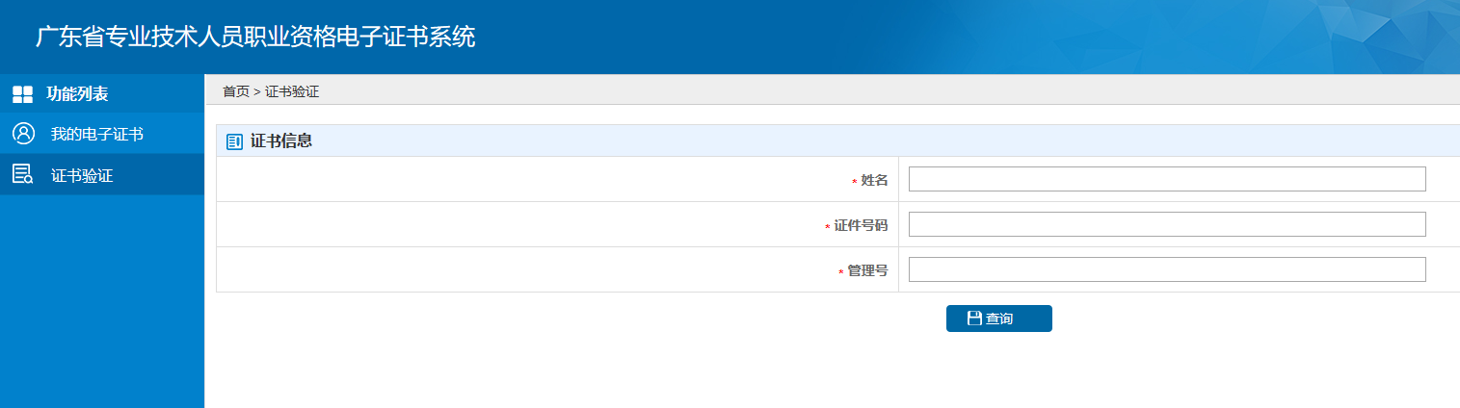
Task: Click the 广东省专业技术人员职业资格电子证书系统 header title
Action: pyautogui.click(x=255, y=37)
